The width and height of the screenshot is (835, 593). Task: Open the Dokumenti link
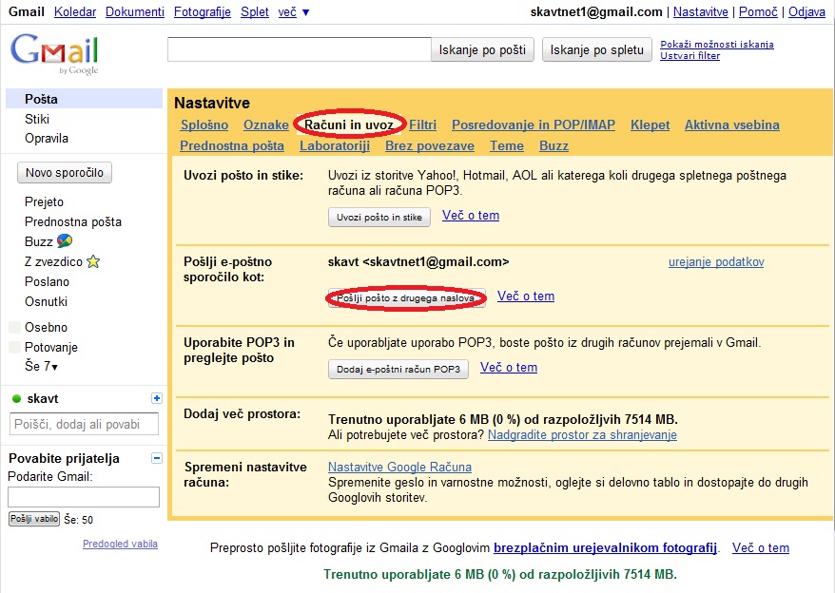point(135,11)
